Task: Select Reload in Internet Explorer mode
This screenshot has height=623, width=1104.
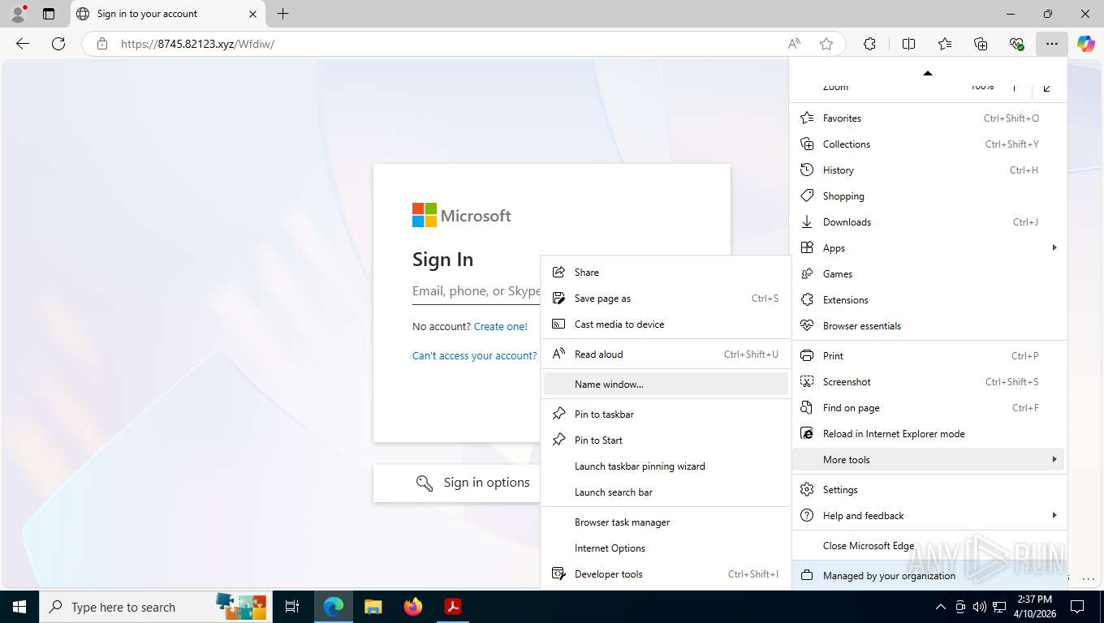Action: tap(928, 434)
